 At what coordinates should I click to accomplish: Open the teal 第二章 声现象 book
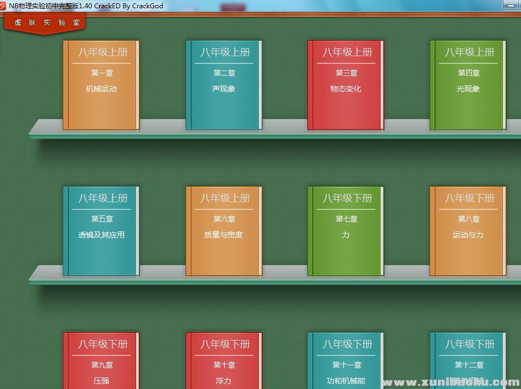(224, 85)
